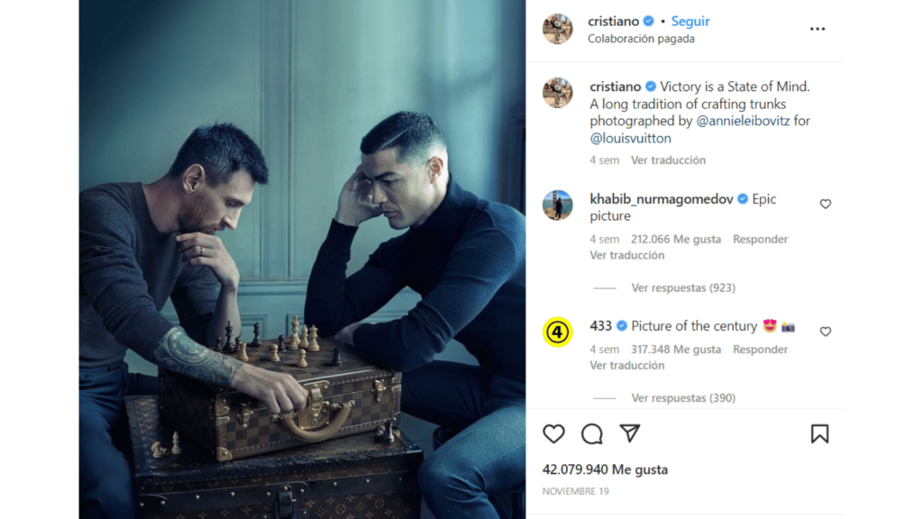The image size is (923, 519).
Task: Reply to khabib's comment with Responder
Action: pyautogui.click(x=760, y=239)
